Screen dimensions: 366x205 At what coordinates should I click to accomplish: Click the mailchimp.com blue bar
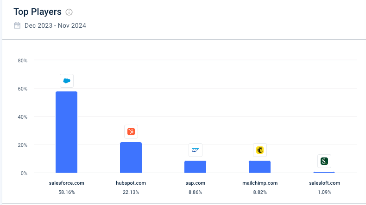[x=260, y=167]
